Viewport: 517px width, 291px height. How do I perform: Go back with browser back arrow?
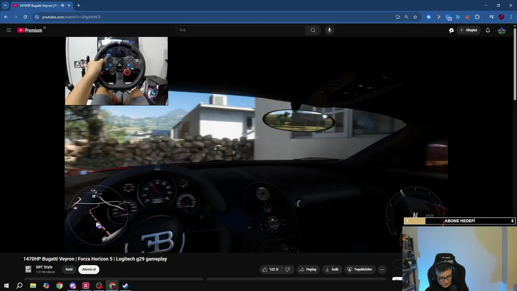6,17
